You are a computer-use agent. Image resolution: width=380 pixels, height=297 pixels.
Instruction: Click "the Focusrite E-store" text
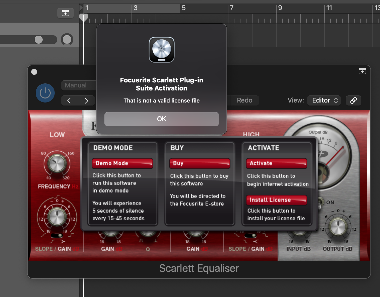tap(197, 204)
